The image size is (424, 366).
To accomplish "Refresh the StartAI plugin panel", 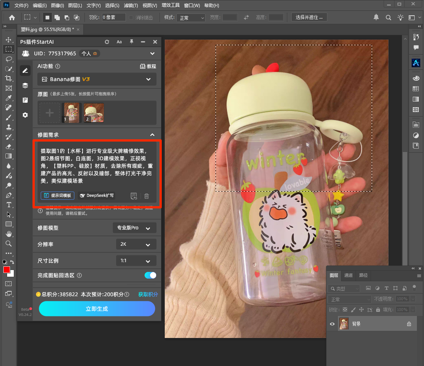I will click(107, 42).
